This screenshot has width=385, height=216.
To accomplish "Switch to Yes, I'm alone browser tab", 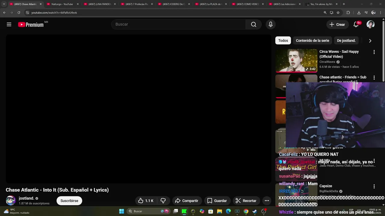I will click(x=322, y=4).
